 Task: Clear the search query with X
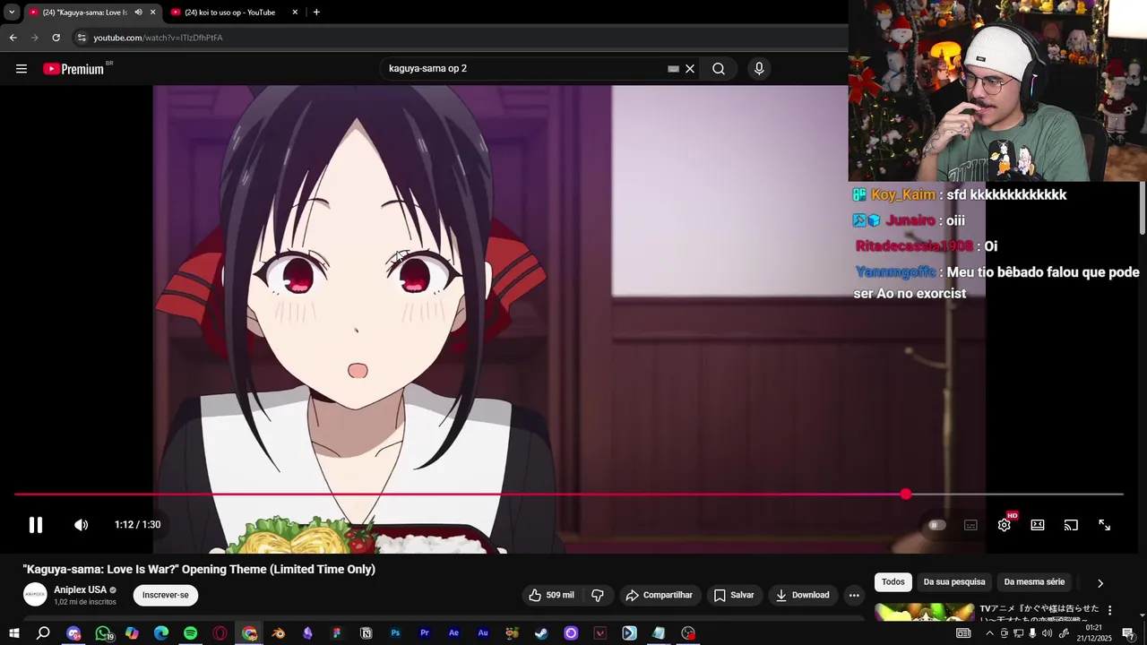pos(690,69)
